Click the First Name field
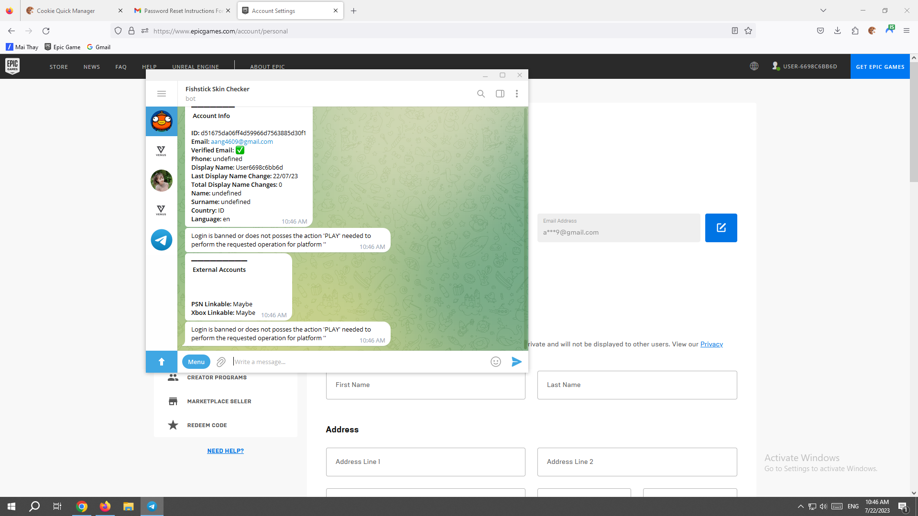Image resolution: width=918 pixels, height=516 pixels. point(426,385)
